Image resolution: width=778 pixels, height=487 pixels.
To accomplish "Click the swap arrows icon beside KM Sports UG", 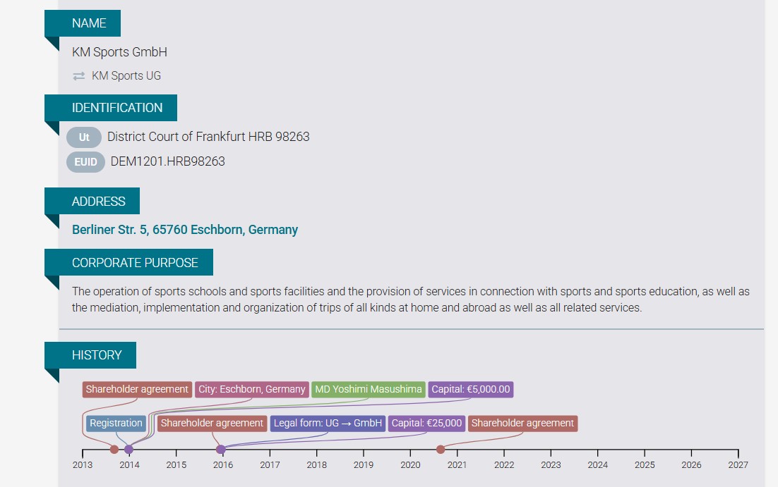I will (79, 76).
